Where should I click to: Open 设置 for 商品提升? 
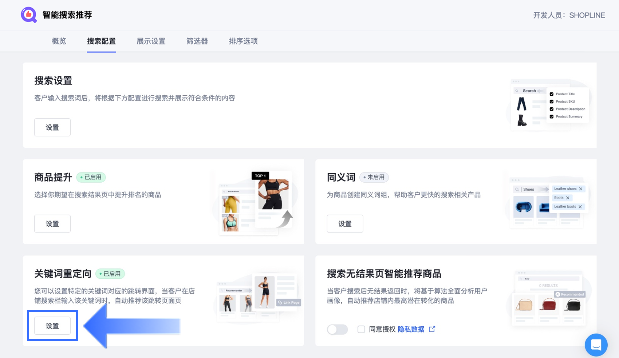pyautogui.click(x=52, y=224)
